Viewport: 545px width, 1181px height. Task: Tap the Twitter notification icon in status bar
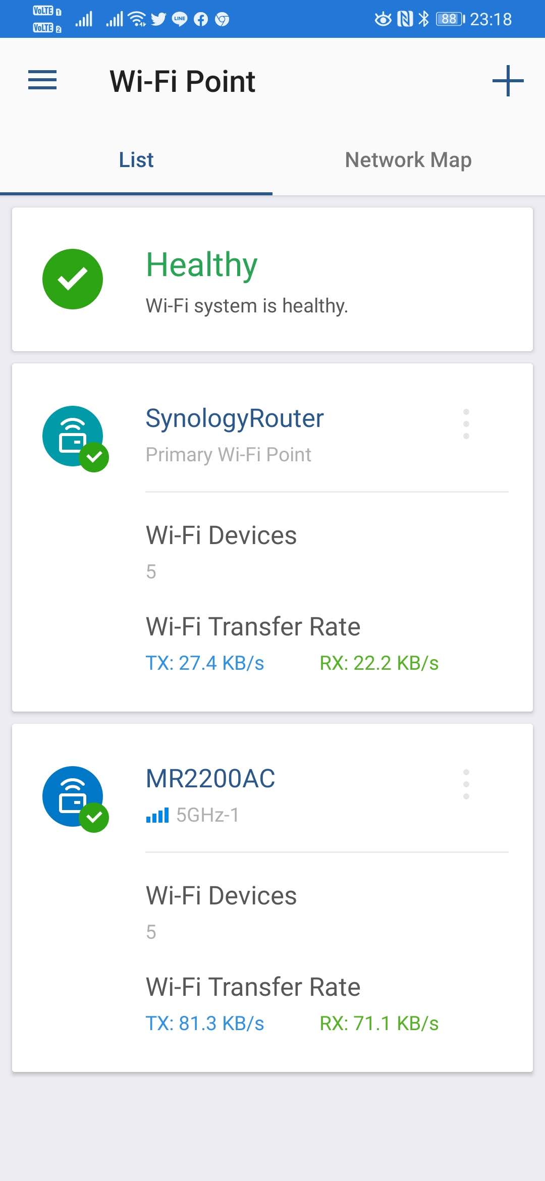[158, 19]
